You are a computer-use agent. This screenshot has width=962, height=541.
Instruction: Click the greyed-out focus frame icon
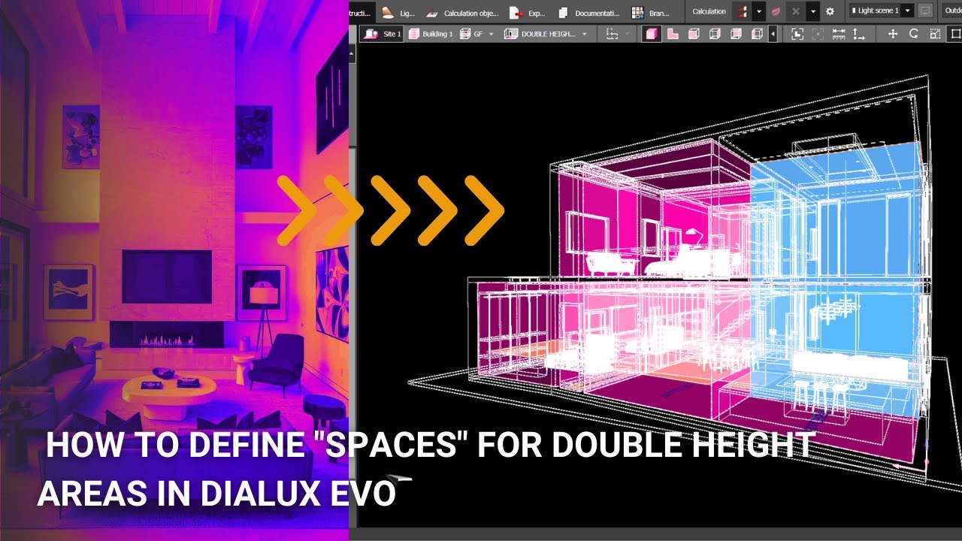[818, 34]
